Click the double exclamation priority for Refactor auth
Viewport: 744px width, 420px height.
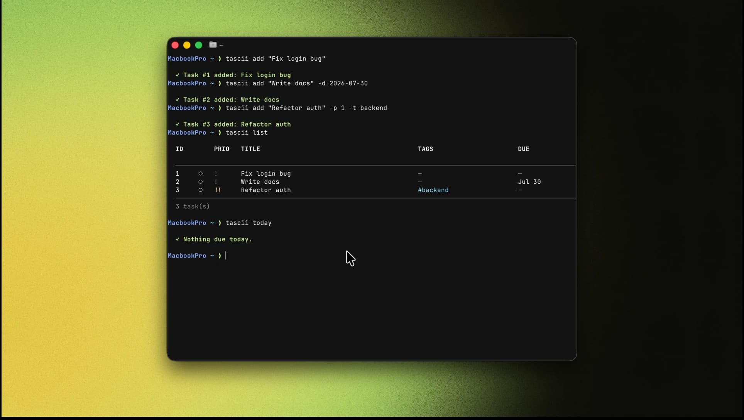click(x=218, y=190)
